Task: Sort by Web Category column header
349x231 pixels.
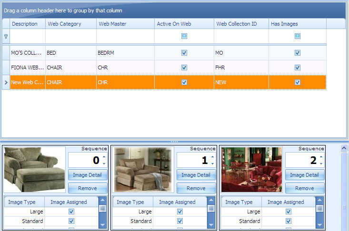Action: coord(70,24)
